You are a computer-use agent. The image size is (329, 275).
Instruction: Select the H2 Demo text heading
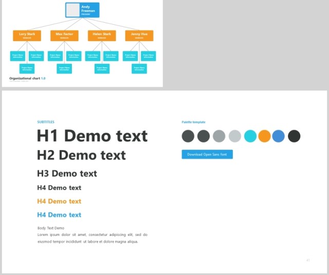[x=81, y=155]
